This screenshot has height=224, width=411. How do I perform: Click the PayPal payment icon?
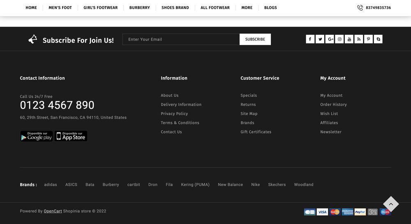click(x=360, y=212)
